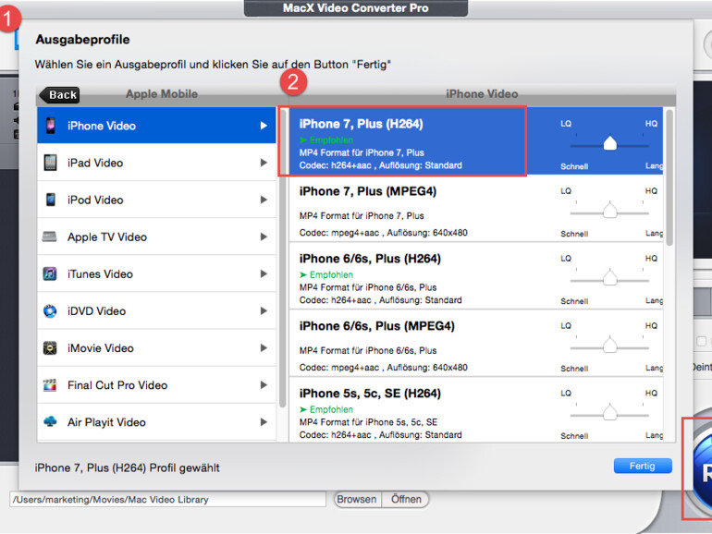Expand the Air Playit Video arrow

click(x=264, y=422)
